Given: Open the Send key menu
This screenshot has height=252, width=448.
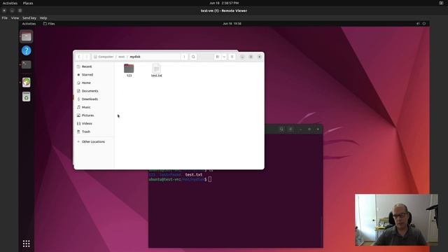Looking at the screenshot, I should point(29,17).
